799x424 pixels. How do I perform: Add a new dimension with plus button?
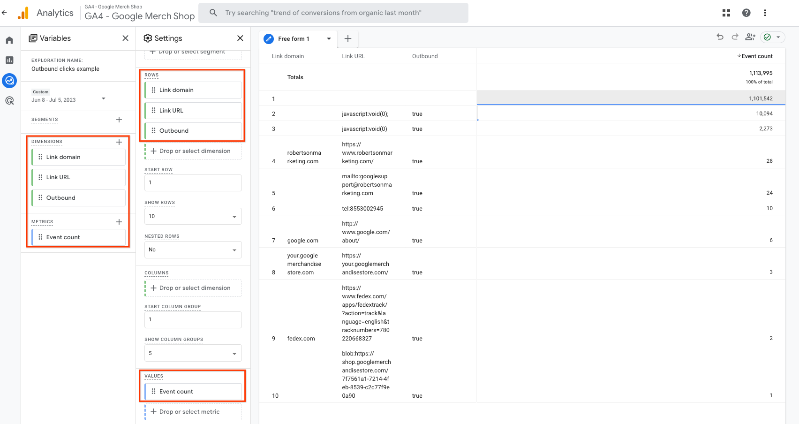[x=119, y=142]
